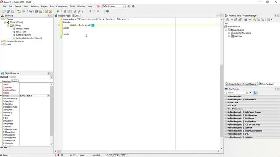Image resolution: width=280 pixels, height=157 pixels.
Task: Click the Forward navigation arrow icon
Action: [98, 11]
